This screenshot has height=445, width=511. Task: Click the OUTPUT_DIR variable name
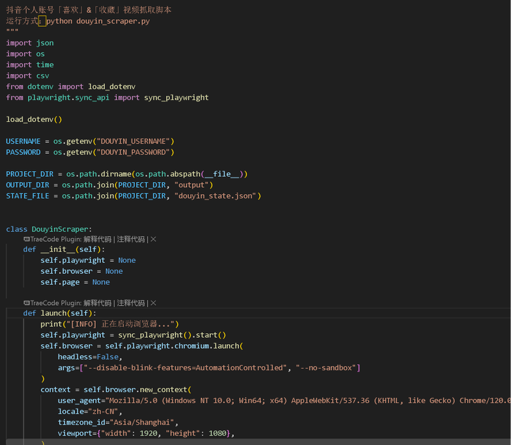coord(27,185)
